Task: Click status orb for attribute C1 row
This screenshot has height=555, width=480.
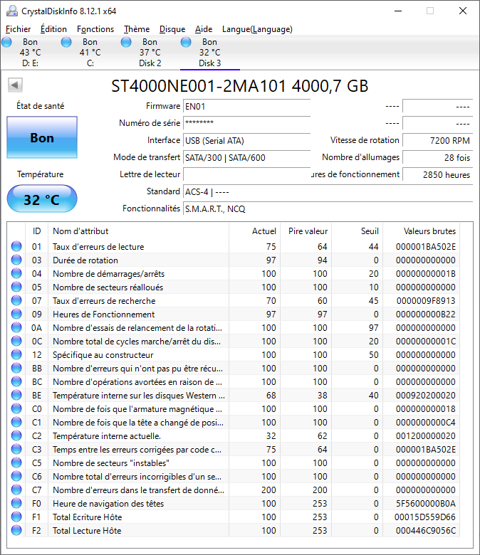Action: [16, 422]
